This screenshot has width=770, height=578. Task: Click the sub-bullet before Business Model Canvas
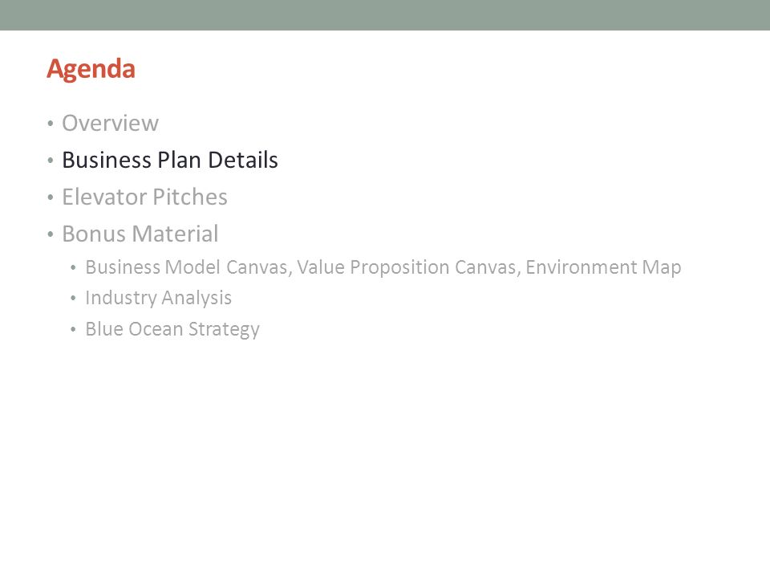point(73,268)
